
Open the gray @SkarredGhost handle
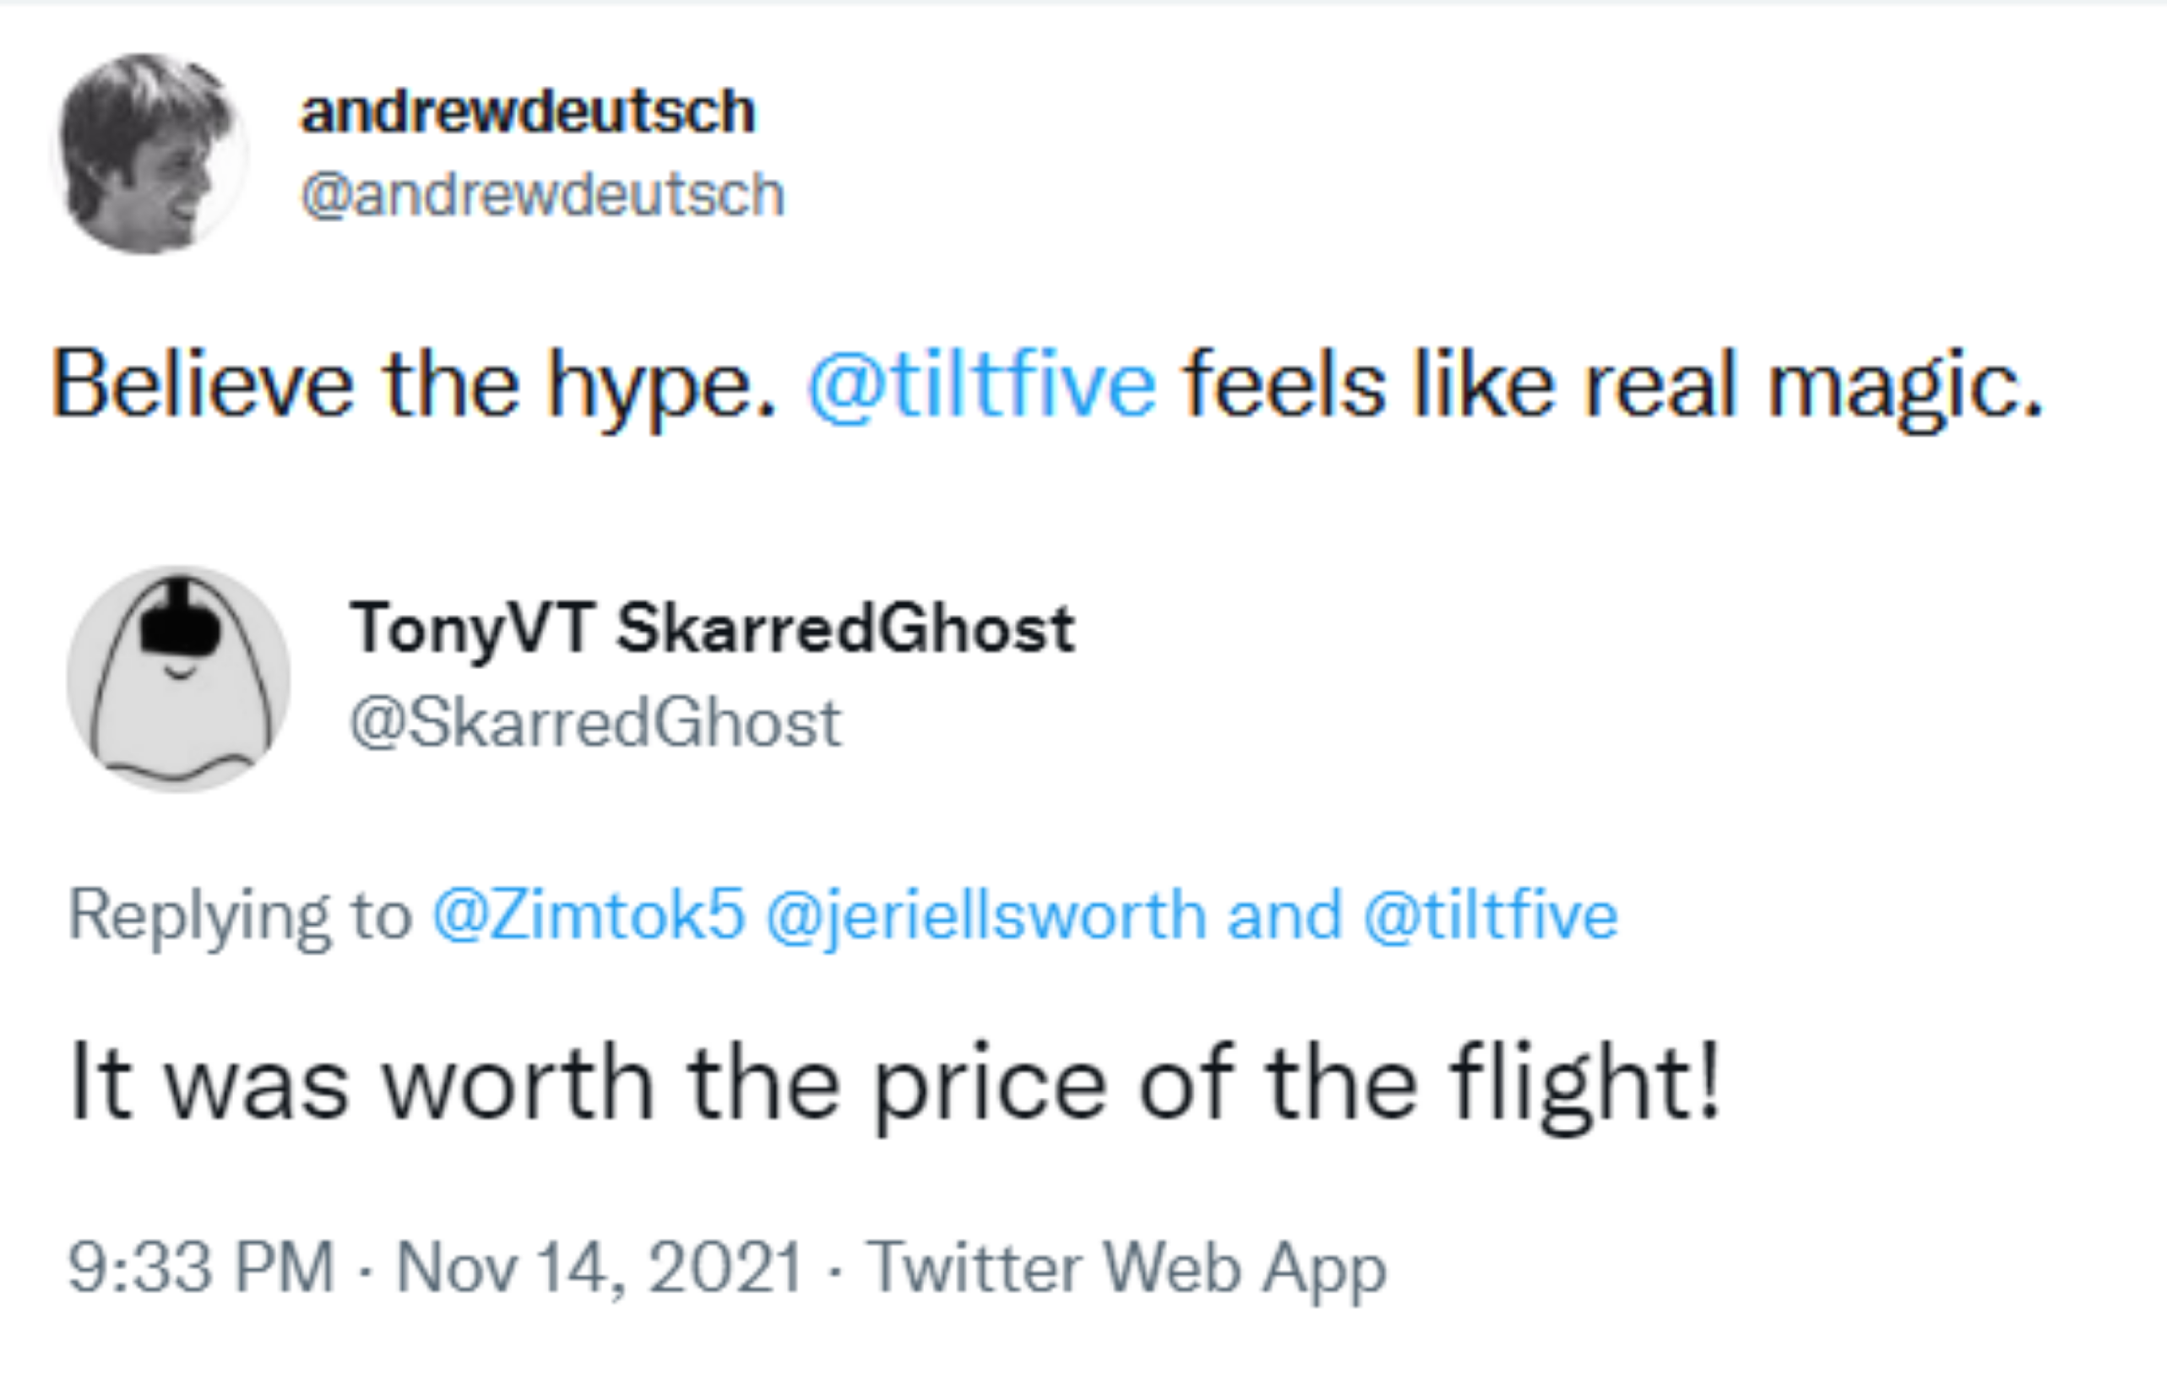tap(595, 722)
